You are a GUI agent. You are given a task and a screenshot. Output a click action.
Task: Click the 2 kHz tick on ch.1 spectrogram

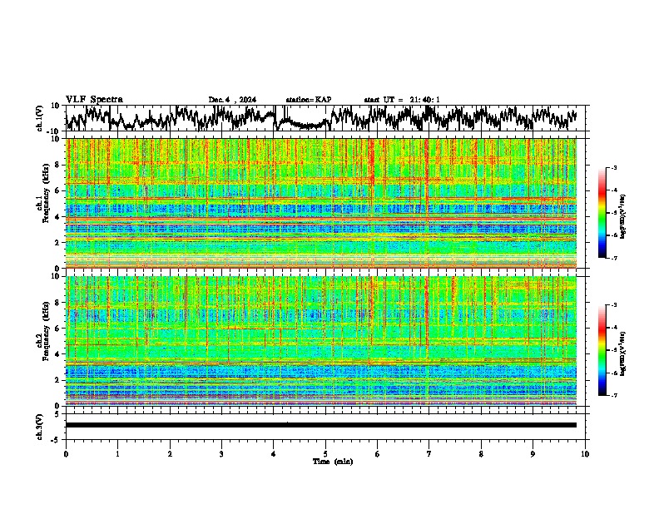(58, 243)
